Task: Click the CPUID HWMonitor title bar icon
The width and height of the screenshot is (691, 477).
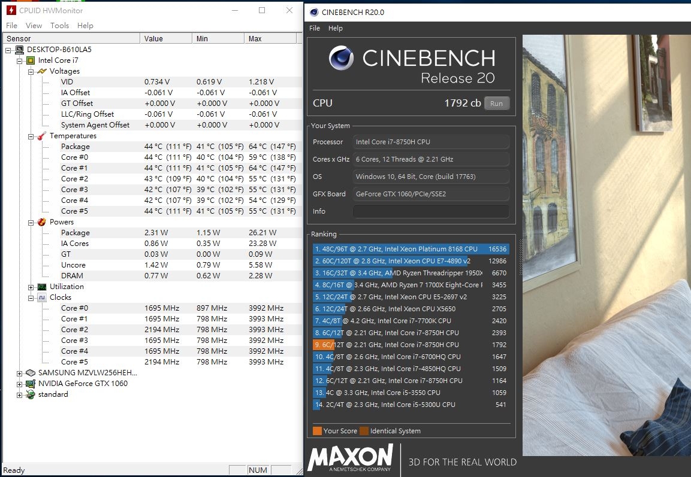Action: pos(11,10)
